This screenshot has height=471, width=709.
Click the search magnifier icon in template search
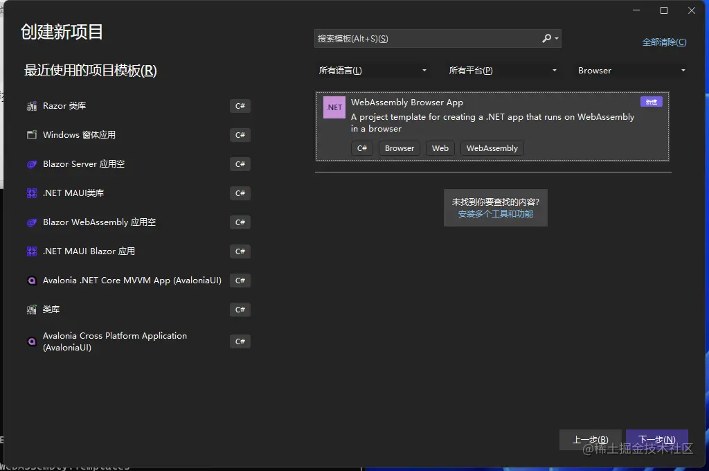[547, 39]
